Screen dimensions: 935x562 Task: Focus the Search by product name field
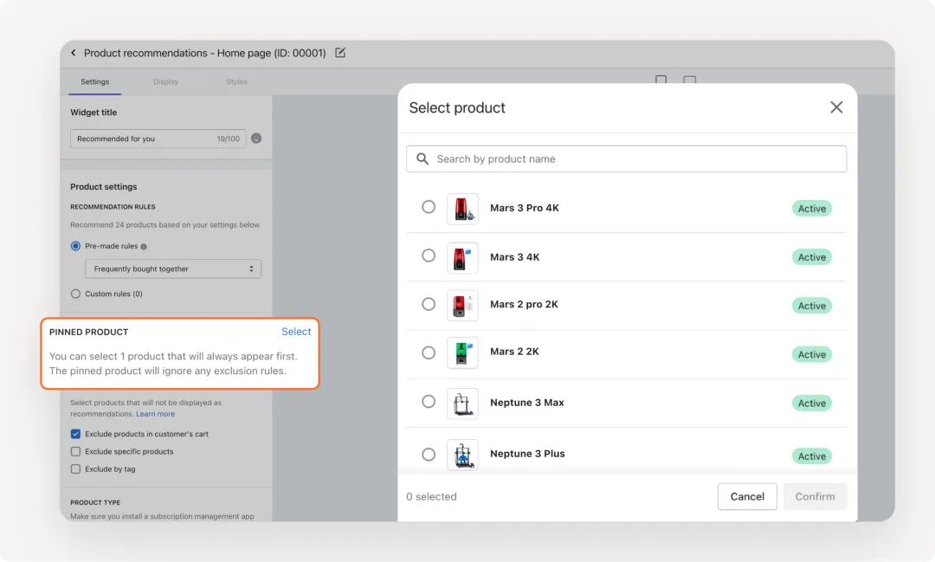pyautogui.click(x=626, y=158)
